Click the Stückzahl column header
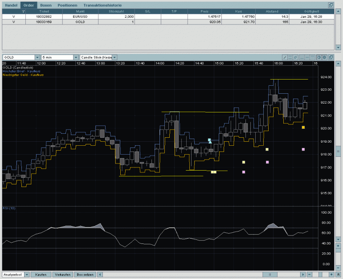Screen dimensions: 343x279 pyautogui.click(x=116, y=12)
